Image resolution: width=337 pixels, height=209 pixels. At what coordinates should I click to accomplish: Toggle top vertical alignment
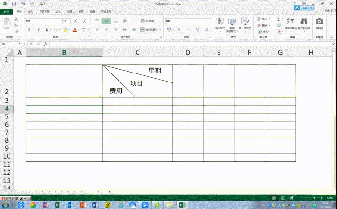97,21
